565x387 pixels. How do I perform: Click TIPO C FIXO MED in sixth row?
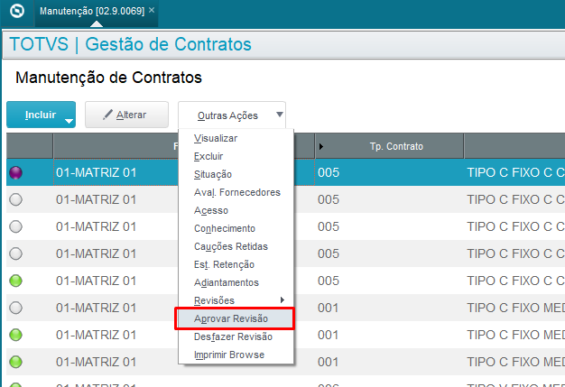click(x=515, y=308)
